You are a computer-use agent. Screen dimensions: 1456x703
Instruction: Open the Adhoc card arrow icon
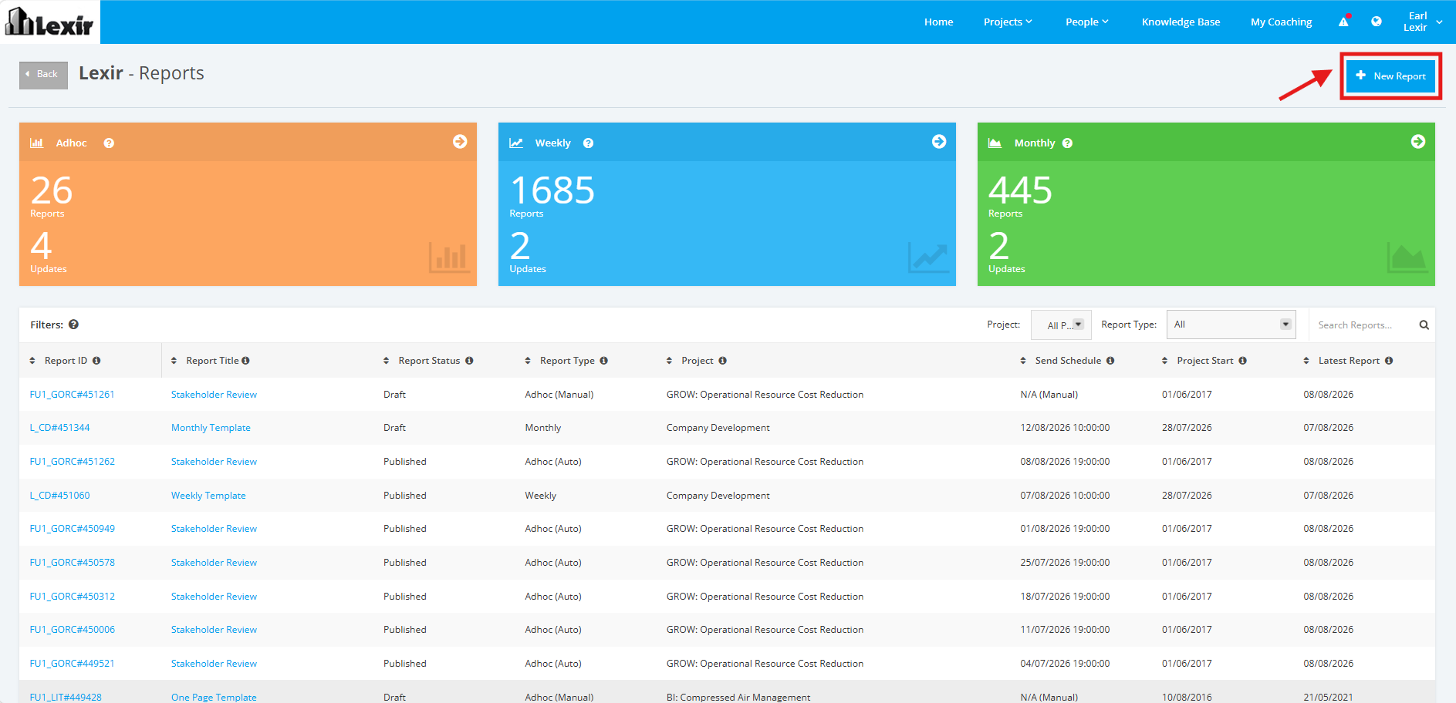coord(460,142)
